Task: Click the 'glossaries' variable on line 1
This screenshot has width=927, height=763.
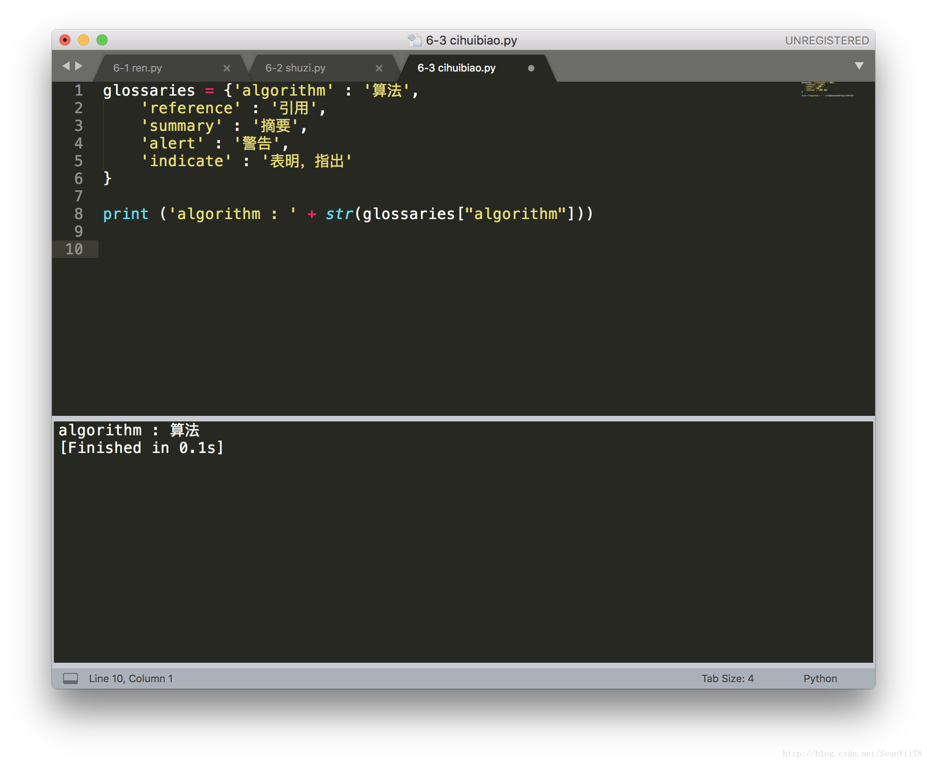Action: [149, 91]
